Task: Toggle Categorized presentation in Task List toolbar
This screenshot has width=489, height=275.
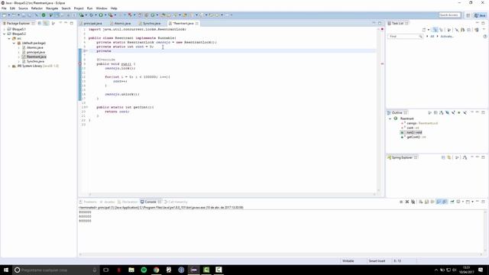Action: [436, 30]
